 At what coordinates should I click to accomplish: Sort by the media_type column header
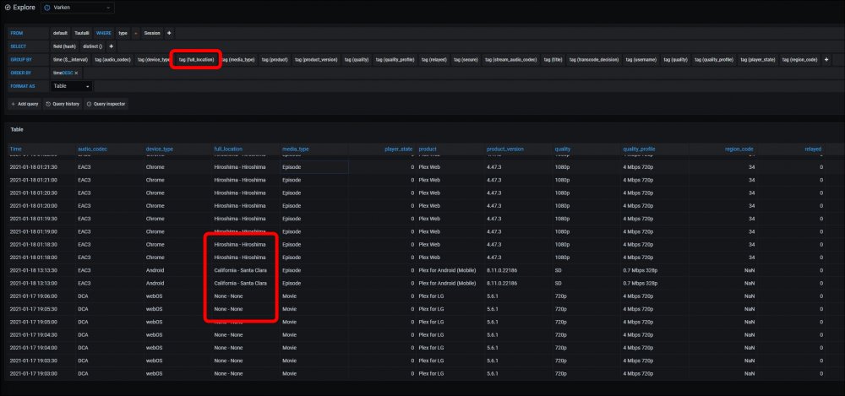pyautogui.click(x=295, y=149)
